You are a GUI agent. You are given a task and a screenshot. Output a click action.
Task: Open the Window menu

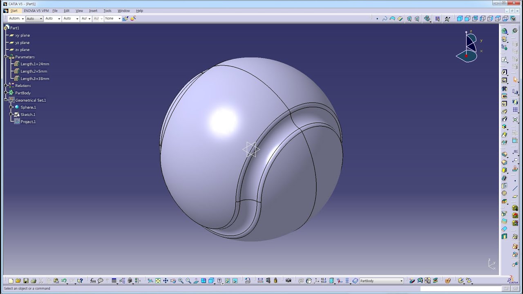tap(124, 11)
